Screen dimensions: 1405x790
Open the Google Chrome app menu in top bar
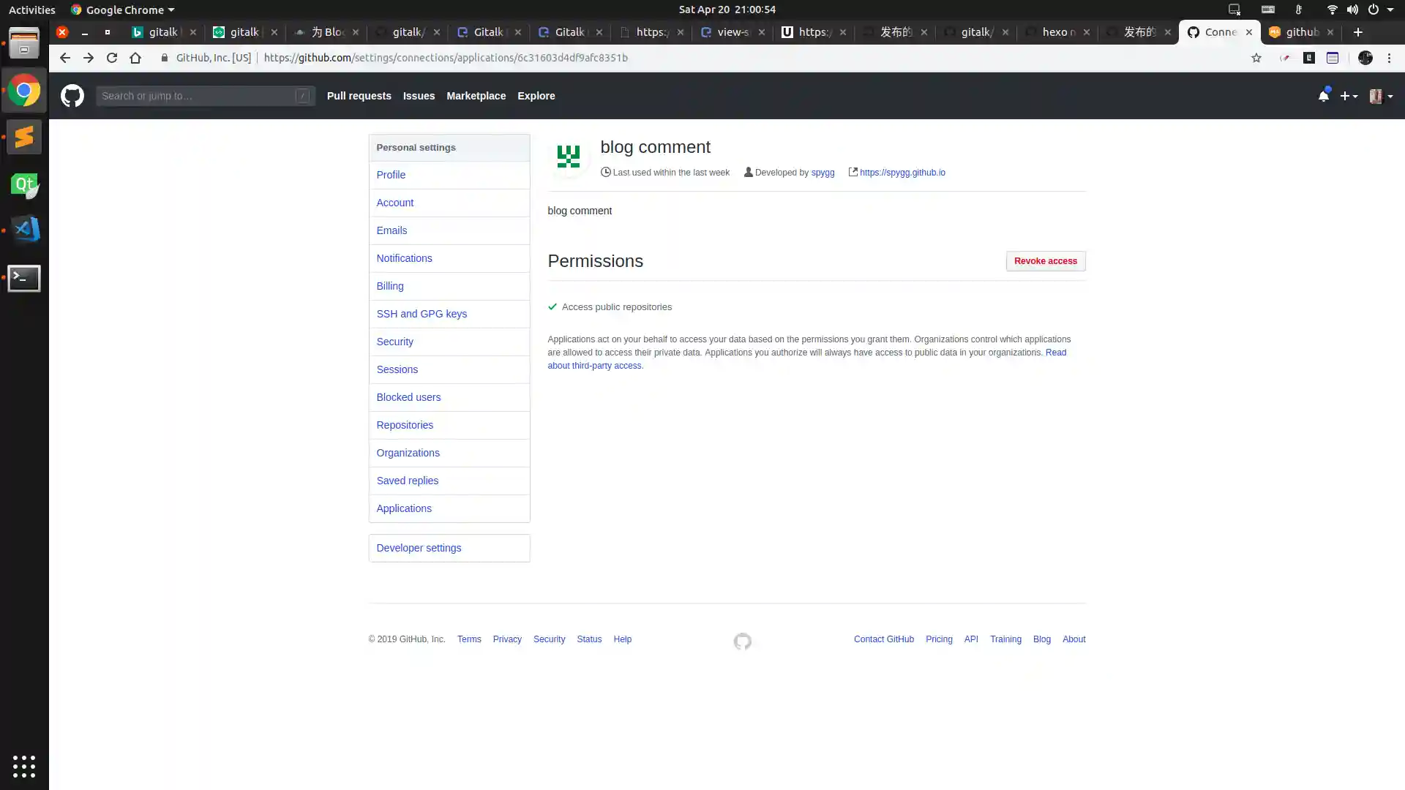(122, 10)
